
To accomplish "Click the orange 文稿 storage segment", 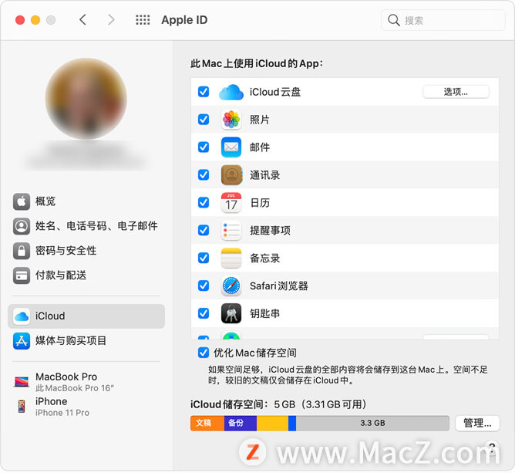I will point(207,423).
